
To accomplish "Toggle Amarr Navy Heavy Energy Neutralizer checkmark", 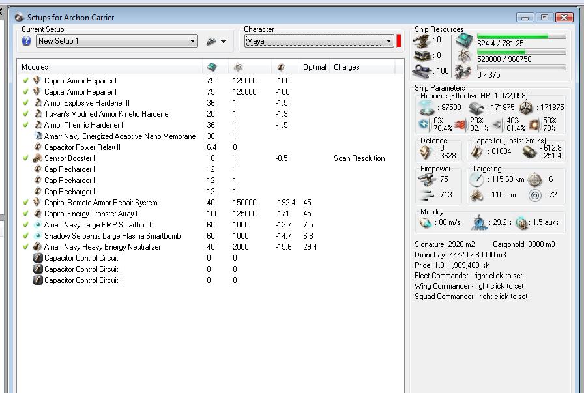I will [x=25, y=246].
